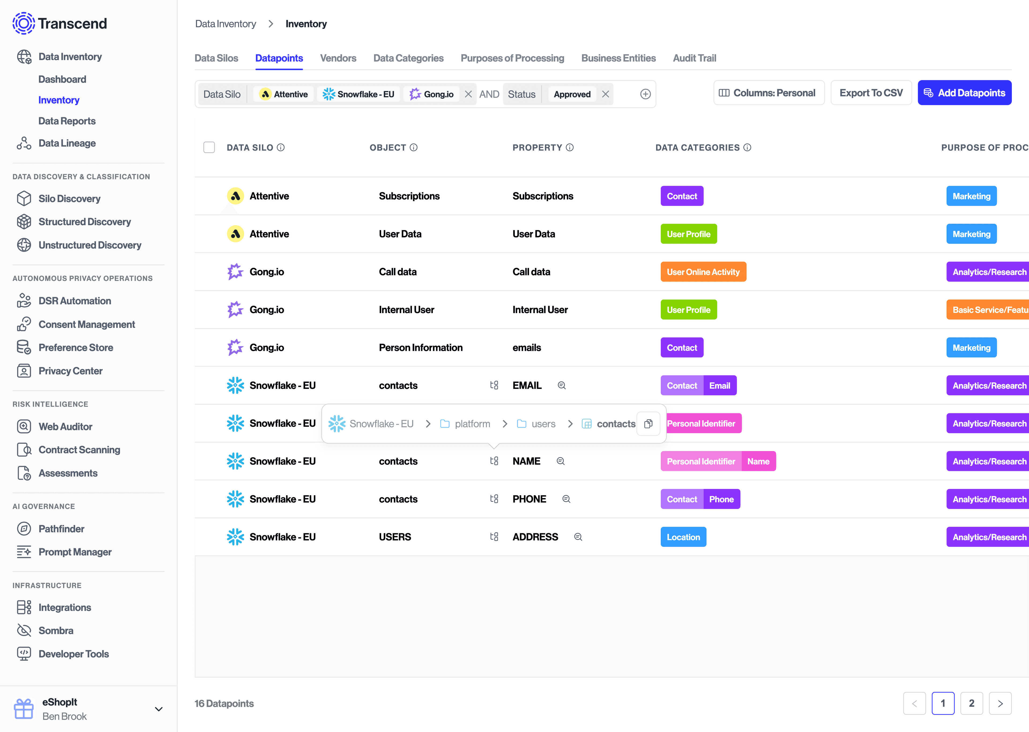1029x732 pixels.
Task: Open the Columns: Personal selector
Action: 769,93
